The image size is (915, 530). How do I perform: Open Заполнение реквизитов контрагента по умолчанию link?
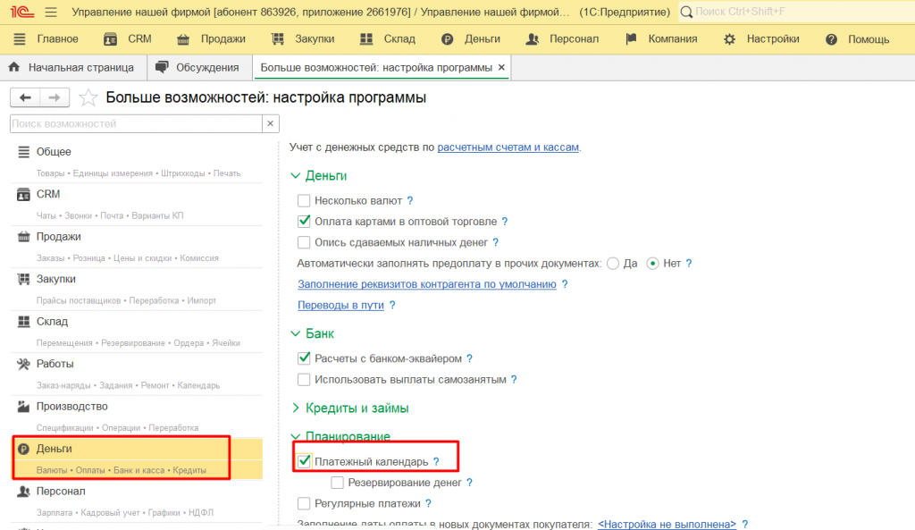click(427, 284)
